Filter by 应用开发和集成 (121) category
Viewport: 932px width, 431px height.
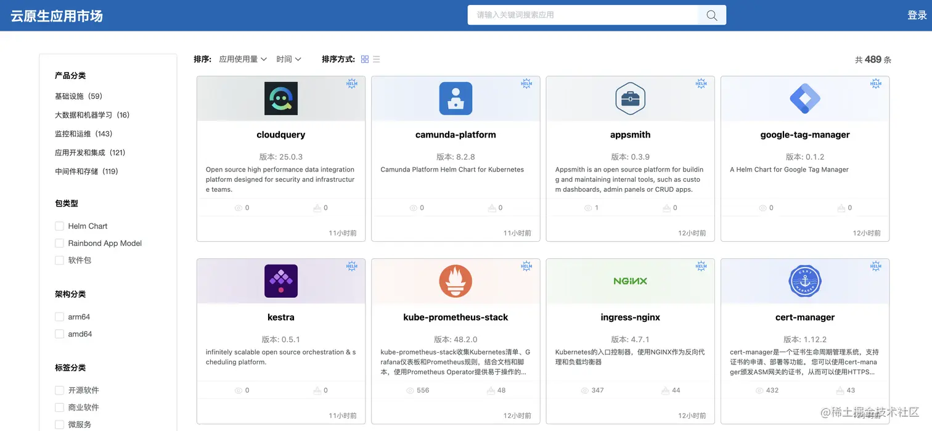(91, 153)
